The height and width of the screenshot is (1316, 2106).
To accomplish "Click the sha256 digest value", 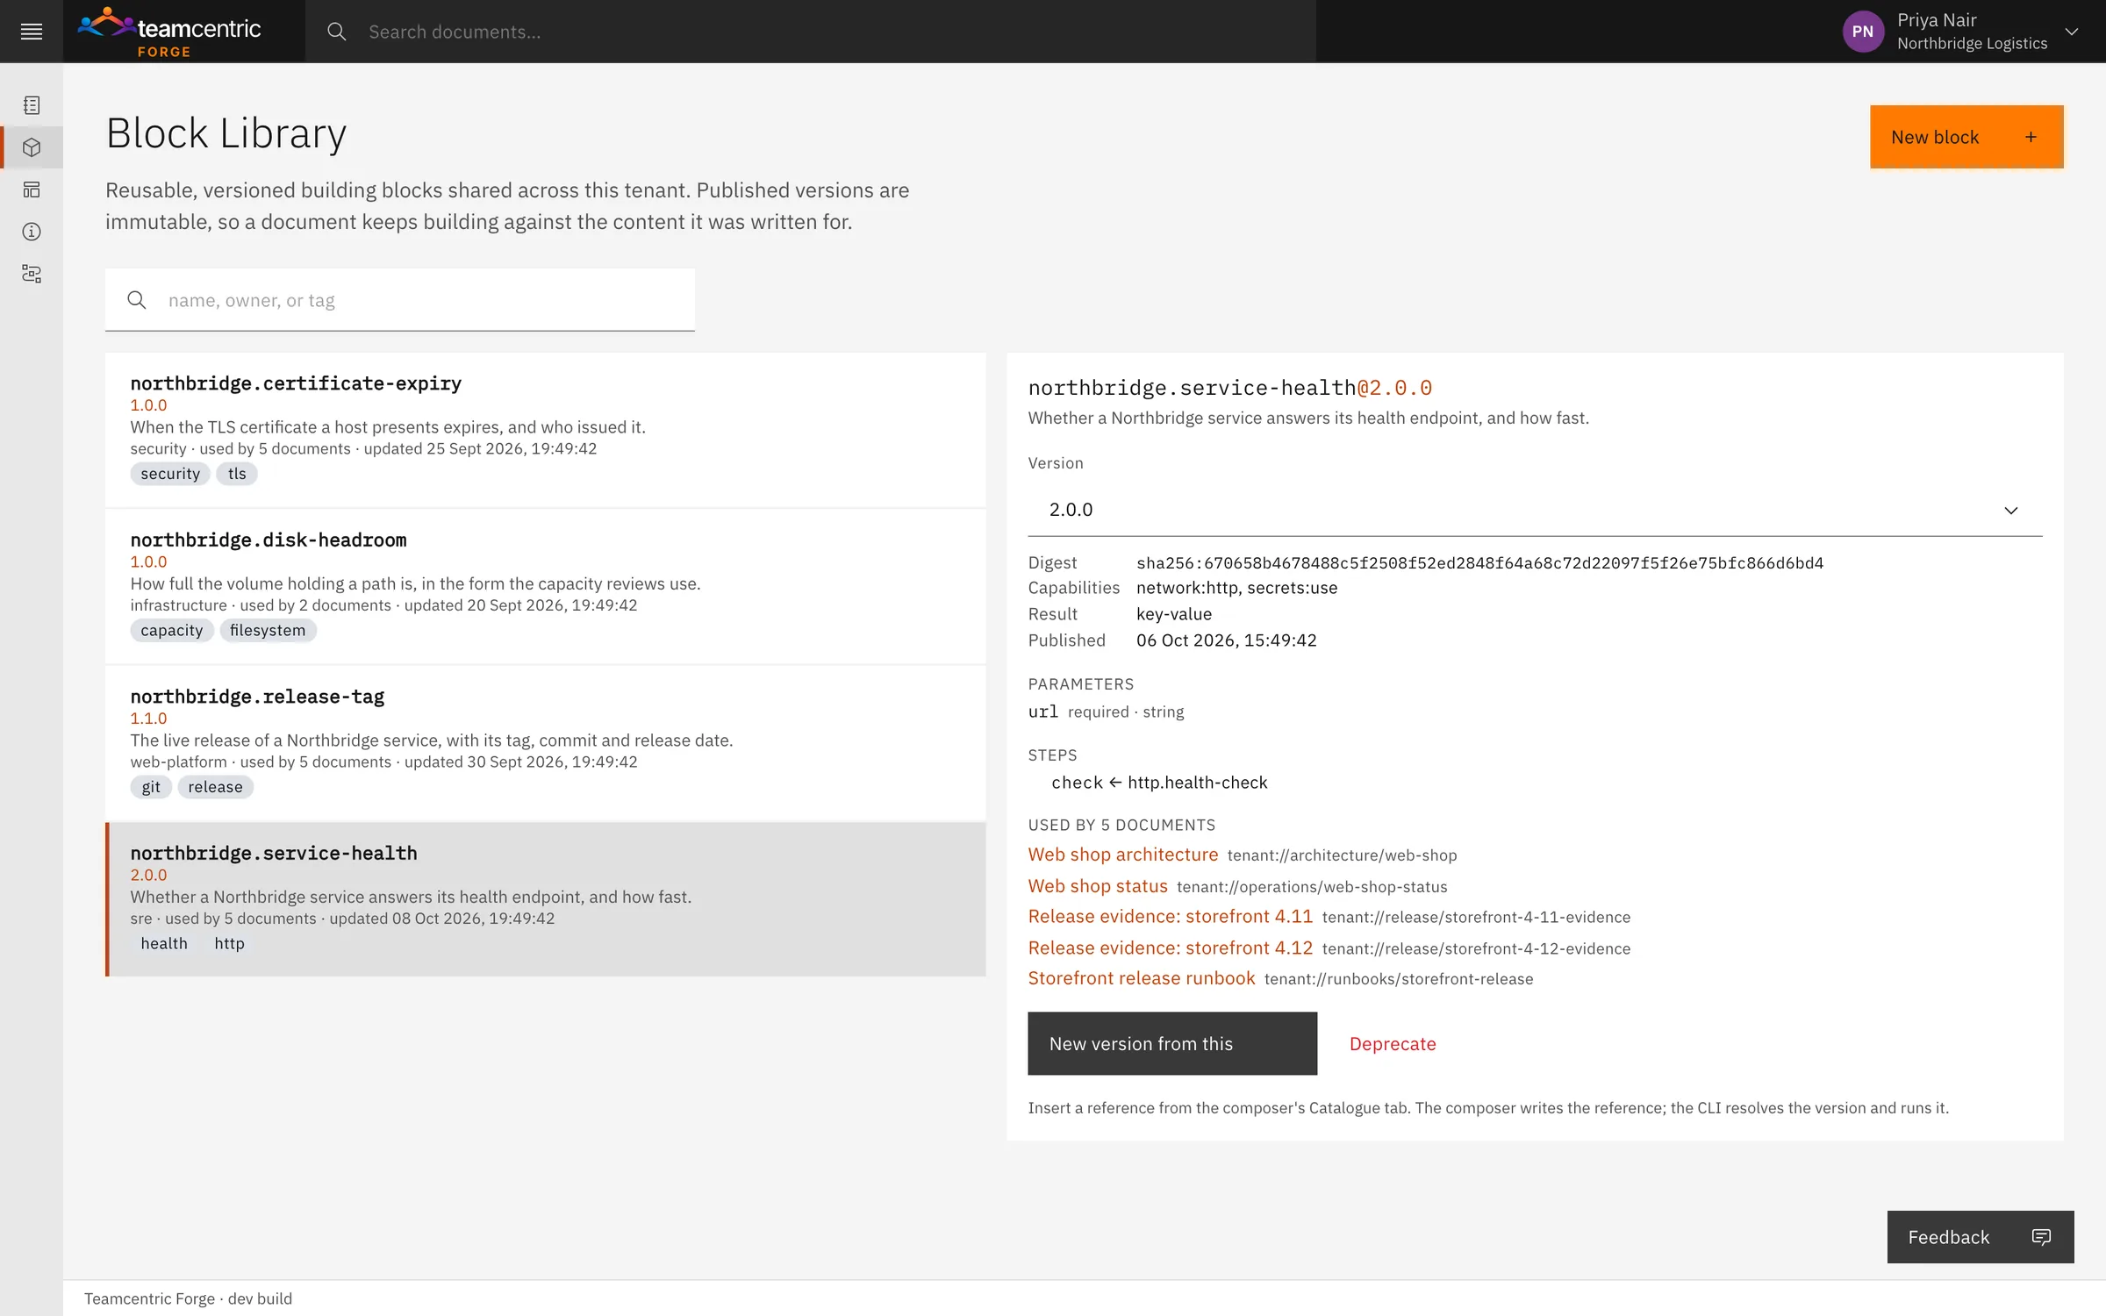I will [1479, 563].
